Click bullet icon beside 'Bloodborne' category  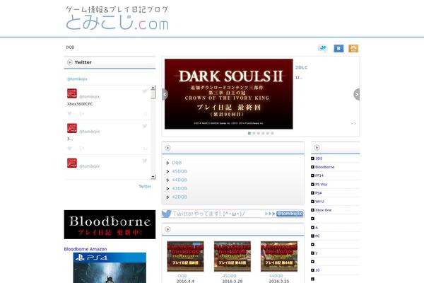pos(312,167)
